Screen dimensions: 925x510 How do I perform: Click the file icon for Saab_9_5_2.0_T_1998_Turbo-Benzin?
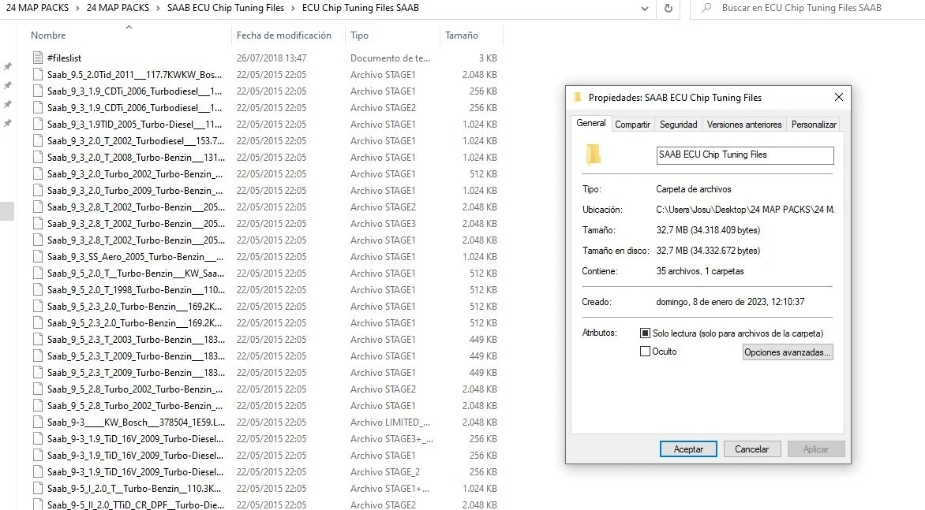38,289
